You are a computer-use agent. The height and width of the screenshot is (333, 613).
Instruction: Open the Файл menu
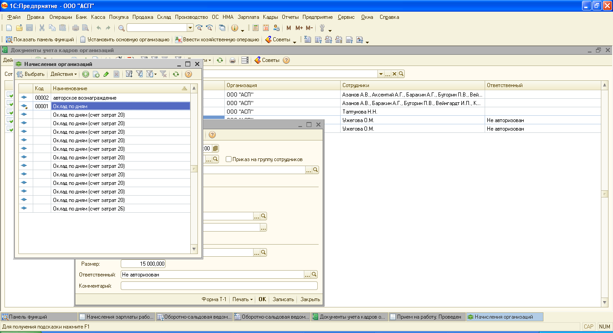click(14, 17)
